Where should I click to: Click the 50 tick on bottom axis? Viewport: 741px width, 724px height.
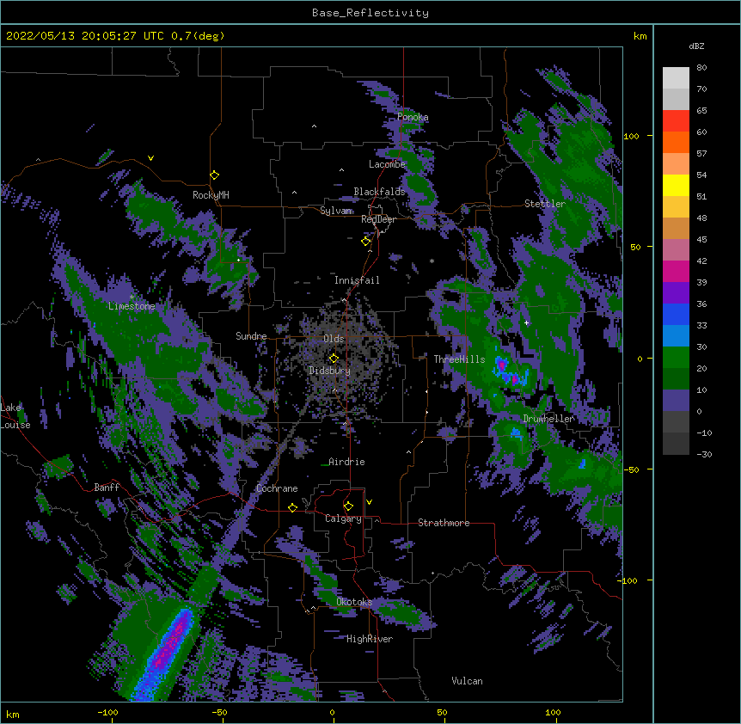click(x=442, y=713)
